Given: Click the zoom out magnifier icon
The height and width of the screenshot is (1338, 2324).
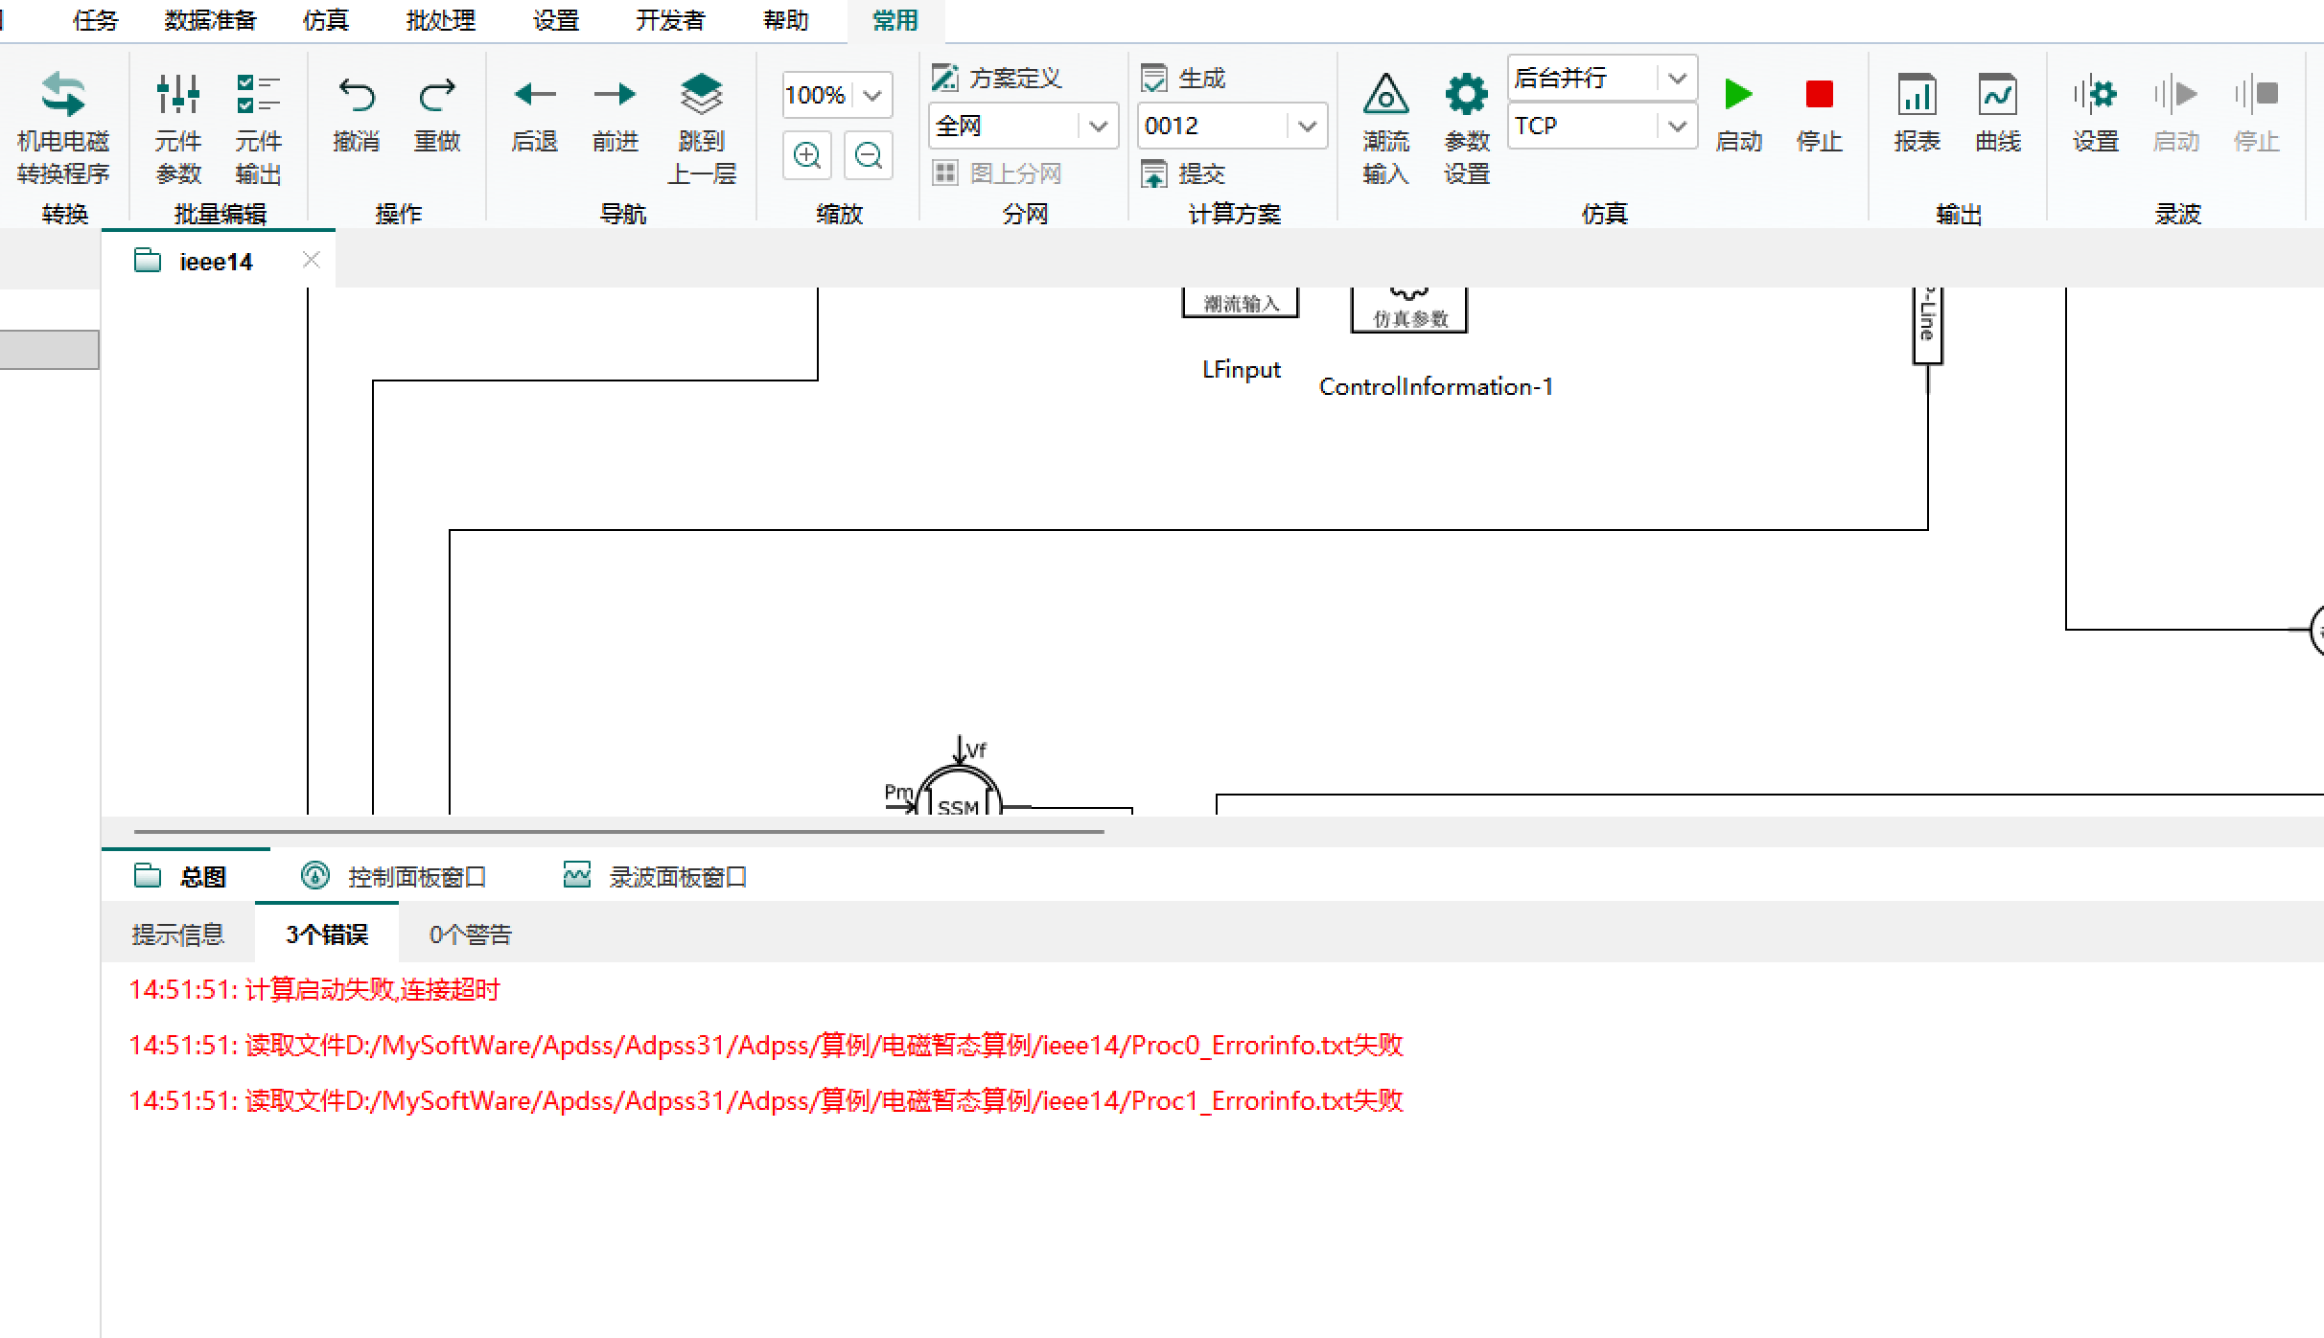Looking at the screenshot, I should (869, 155).
